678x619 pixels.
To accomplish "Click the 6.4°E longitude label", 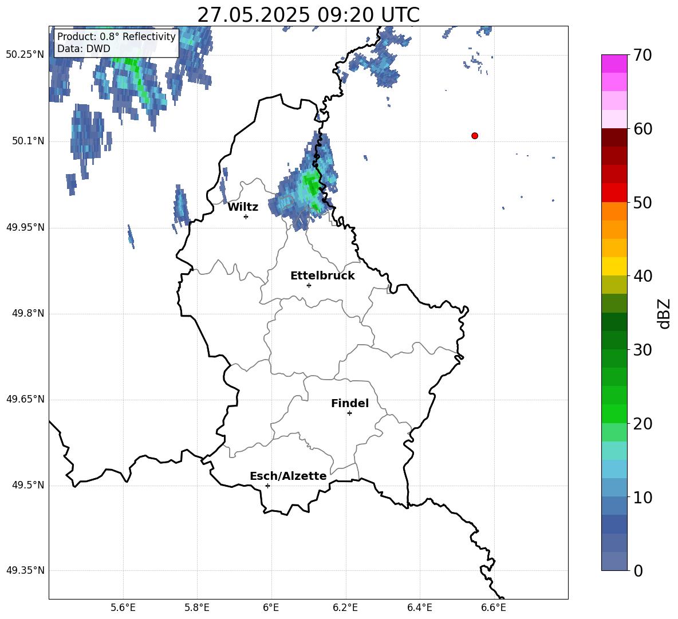I will coord(419,608).
